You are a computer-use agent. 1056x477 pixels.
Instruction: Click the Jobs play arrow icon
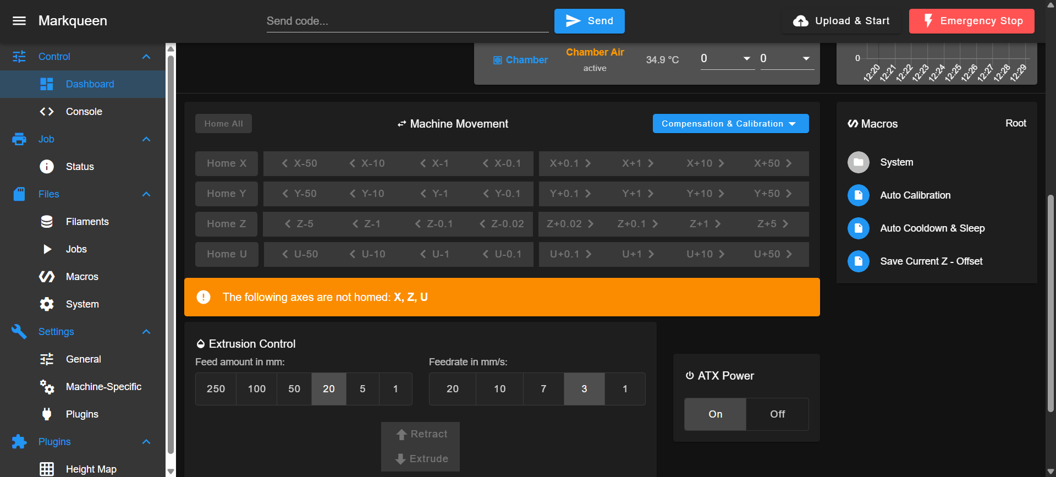[47, 249]
